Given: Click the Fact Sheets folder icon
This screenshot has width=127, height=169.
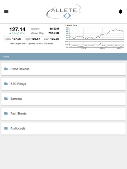Looking at the screenshot, I should pyautogui.click(x=6, y=113).
